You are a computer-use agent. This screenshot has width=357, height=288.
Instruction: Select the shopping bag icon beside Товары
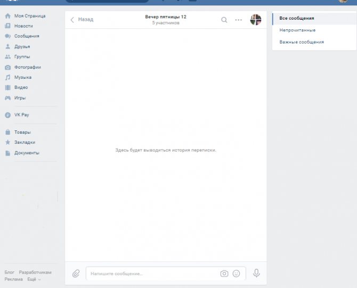click(8, 132)
